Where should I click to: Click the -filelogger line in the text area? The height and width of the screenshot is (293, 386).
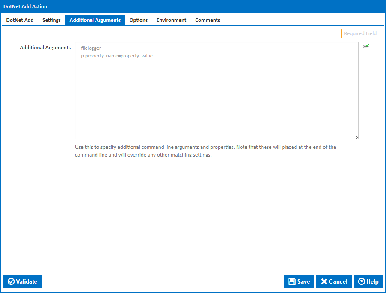coord(90,48)
